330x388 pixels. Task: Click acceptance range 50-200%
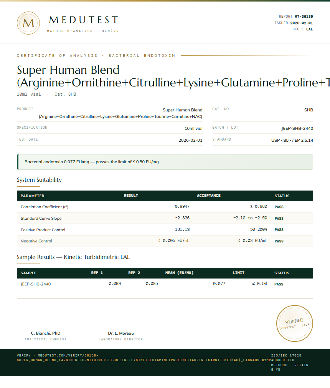point(259,229)
